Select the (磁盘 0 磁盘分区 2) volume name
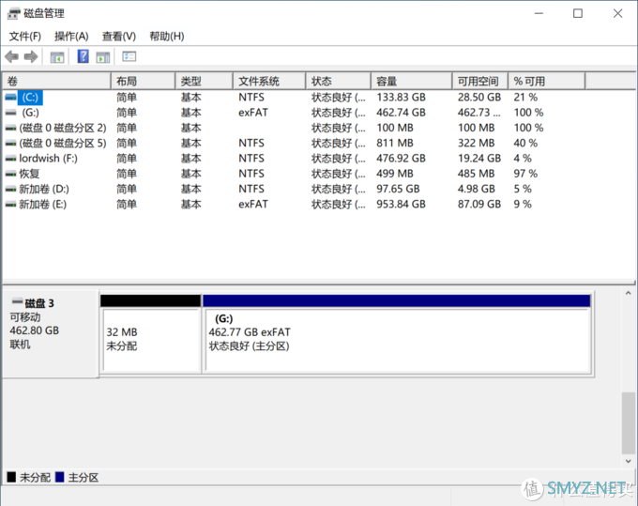The height and width of the screenshot is (506, 638). 63,128
